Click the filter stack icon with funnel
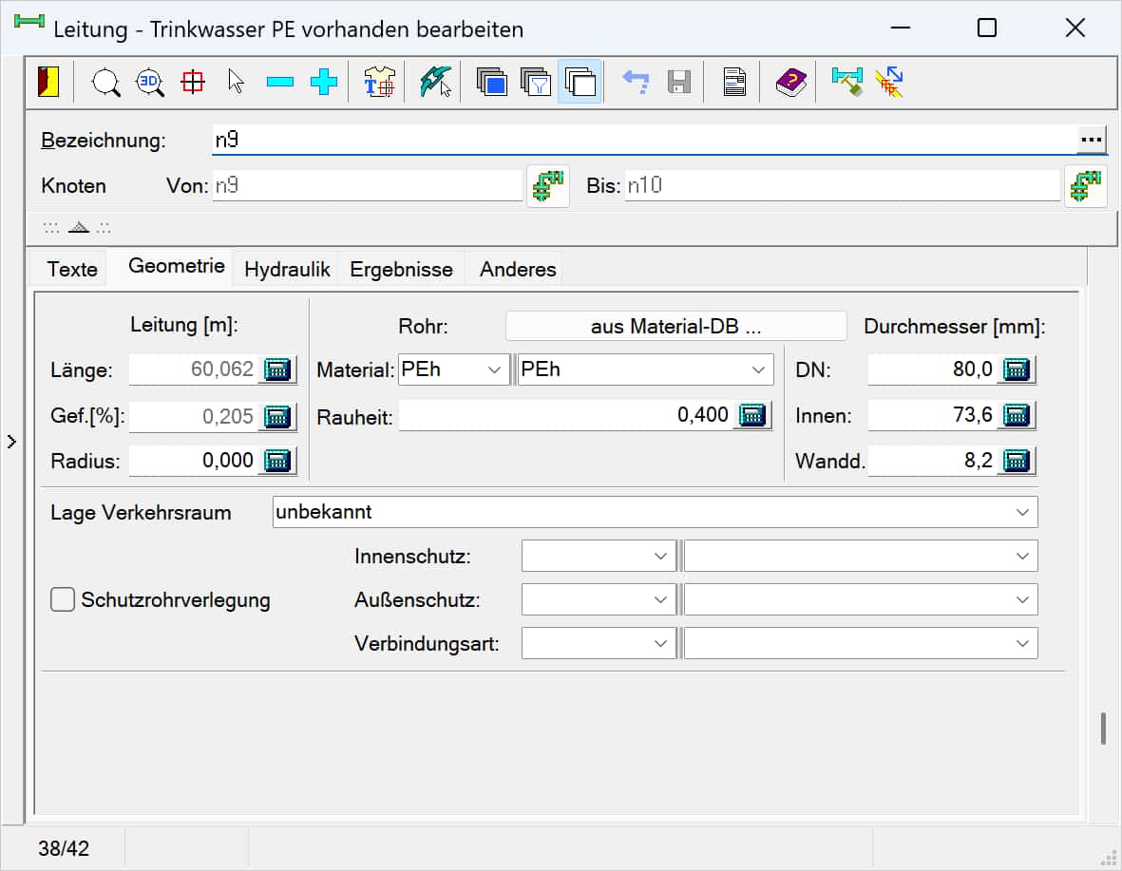1122x871 pixels. point(536,83)
